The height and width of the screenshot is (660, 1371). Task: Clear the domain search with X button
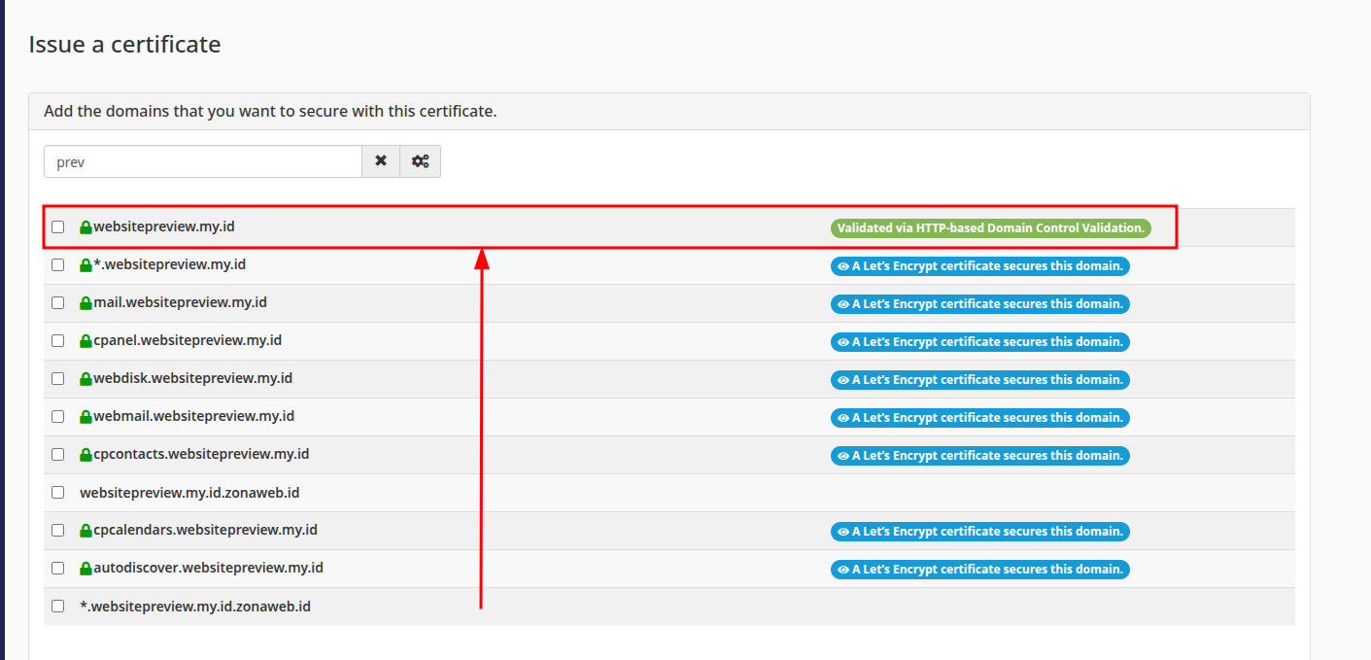(x=381, y=161)
